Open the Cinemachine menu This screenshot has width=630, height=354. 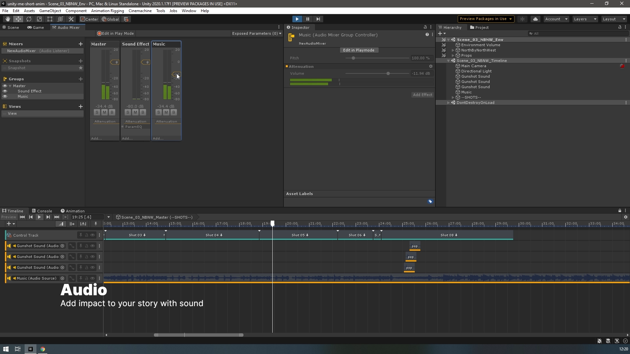140,11
